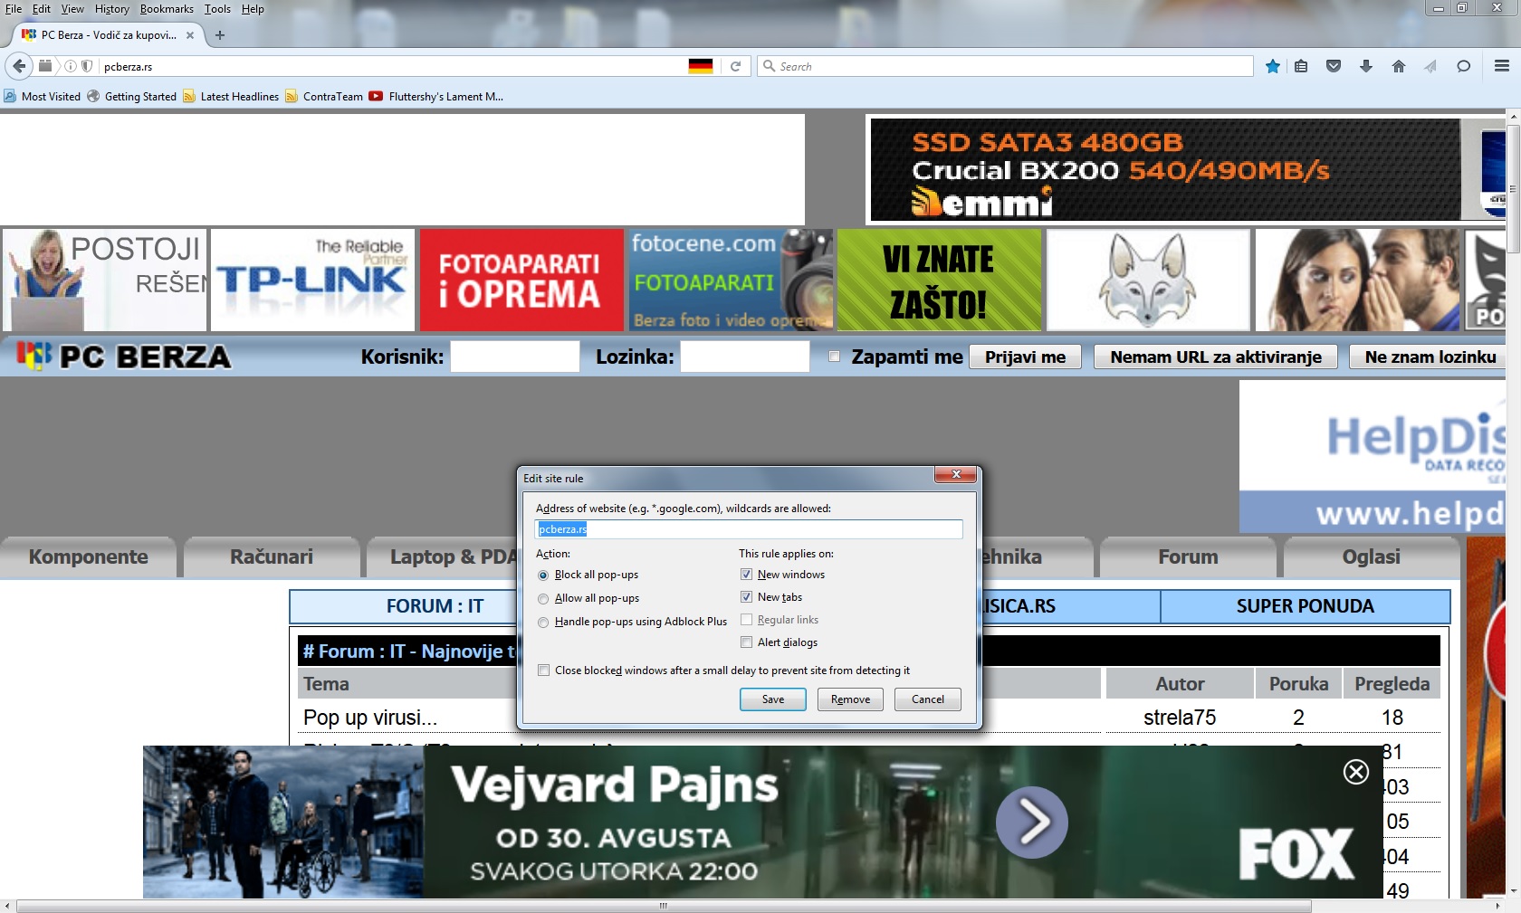Screen dimensions: 1521x913
Task: Click Remove in Edit site rule
Action: pyautogui.click(x=851, y=699)
